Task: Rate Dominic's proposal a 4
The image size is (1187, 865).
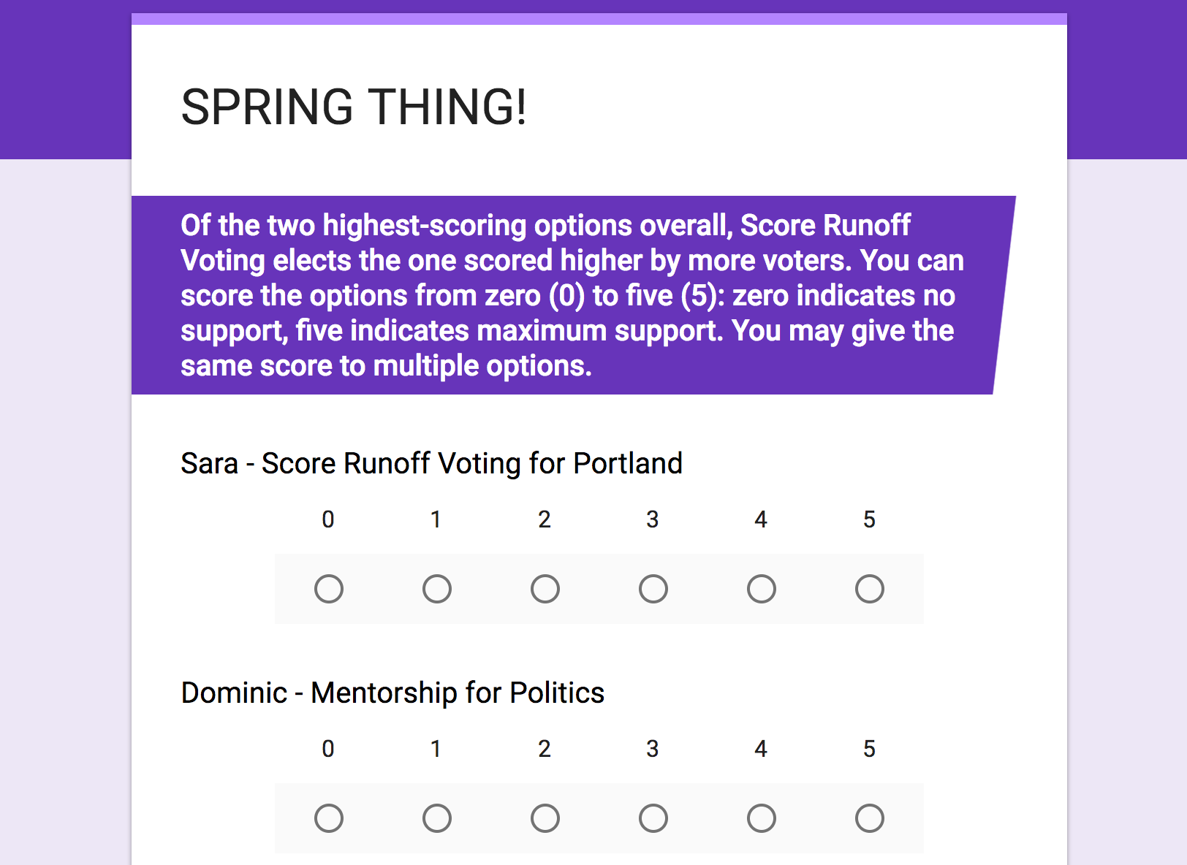Action: (761, 818)
